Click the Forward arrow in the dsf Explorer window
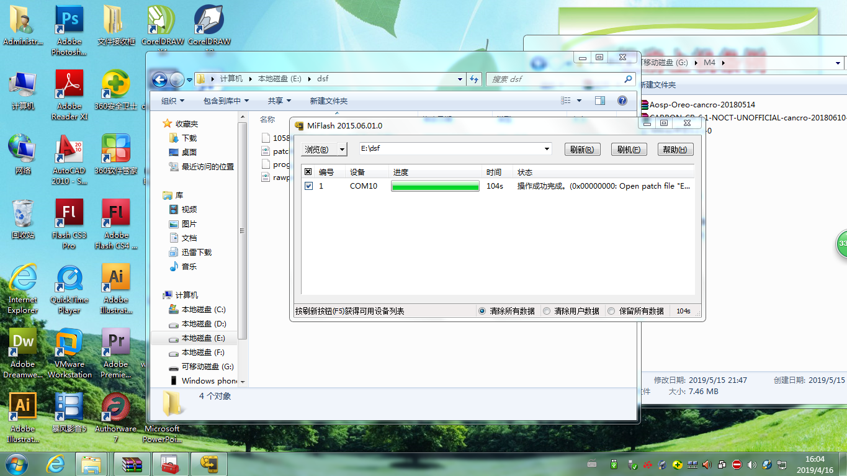The height and width of the screenshot is (476, 847). [x=177, y=79]
